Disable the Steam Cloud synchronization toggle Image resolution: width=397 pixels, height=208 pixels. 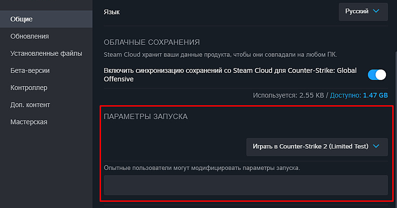[x=377, y=75]
